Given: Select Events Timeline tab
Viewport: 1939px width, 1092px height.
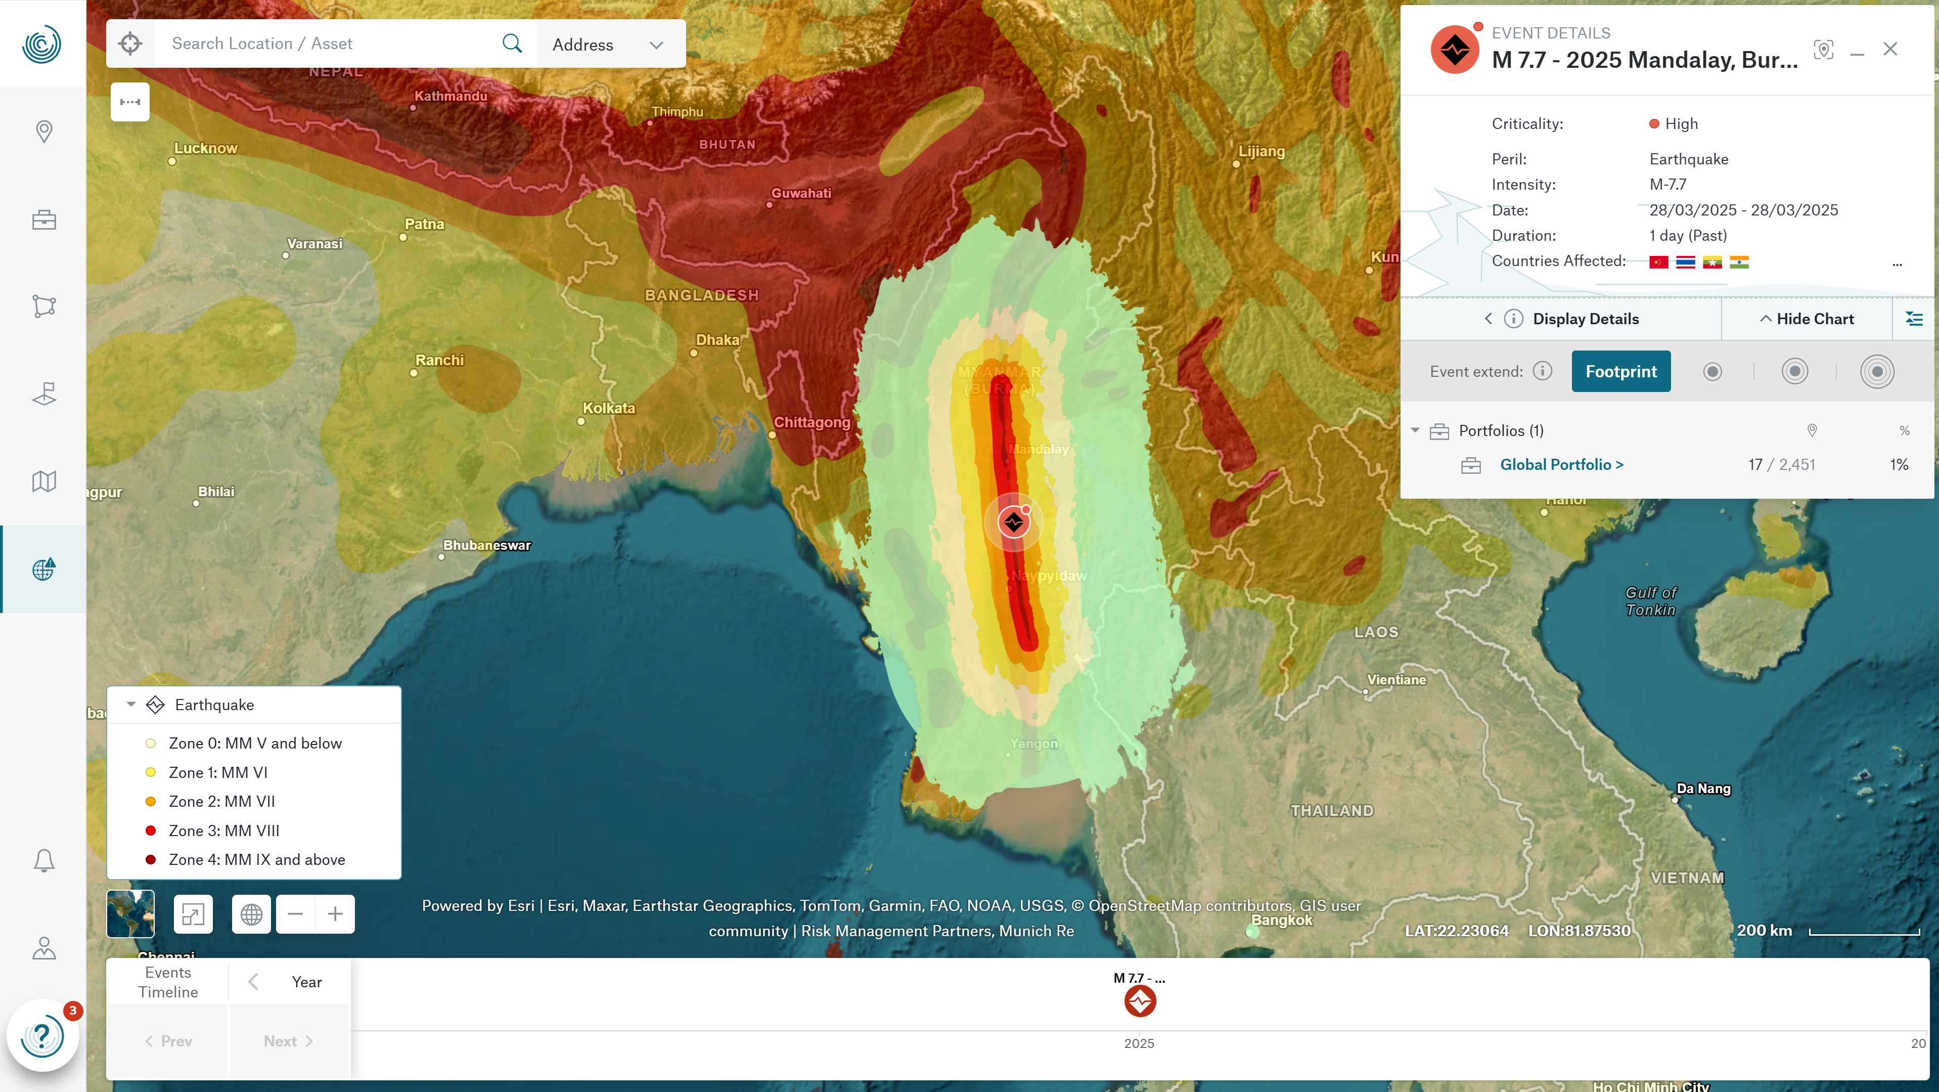Looking at the screenshot, I should [168, 982].
